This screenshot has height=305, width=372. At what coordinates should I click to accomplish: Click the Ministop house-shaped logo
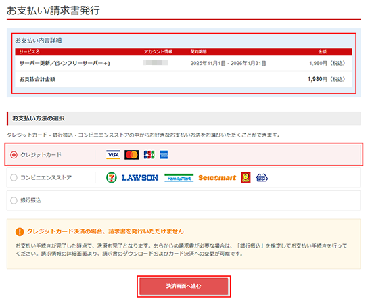click(262, 177)
